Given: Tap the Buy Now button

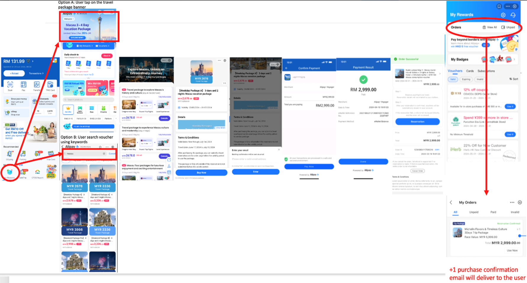Looking at the screenshot, I should (202, 172).
